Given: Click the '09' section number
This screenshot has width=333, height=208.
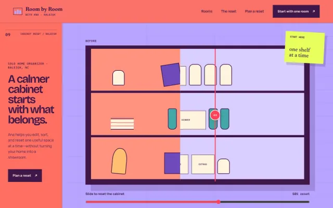Looking at the screenshot, I should tap(8, 34).
